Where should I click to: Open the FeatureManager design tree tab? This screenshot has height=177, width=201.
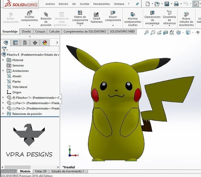(x=6, y=43)
